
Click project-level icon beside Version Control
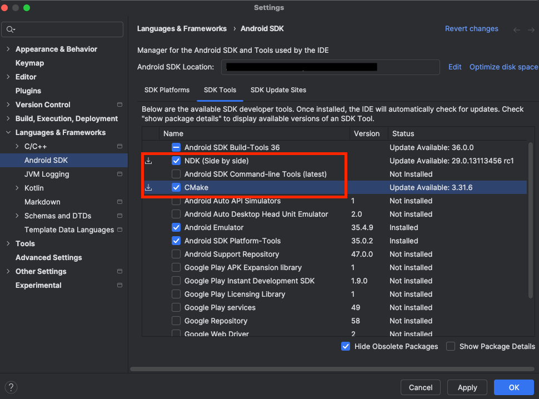tap(119, 104)
